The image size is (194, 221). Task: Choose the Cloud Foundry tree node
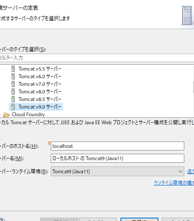point(28,115)
